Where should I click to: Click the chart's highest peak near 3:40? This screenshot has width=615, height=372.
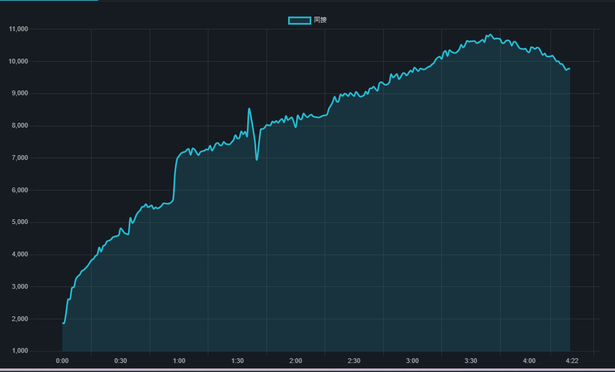click(x=490, y=35)
